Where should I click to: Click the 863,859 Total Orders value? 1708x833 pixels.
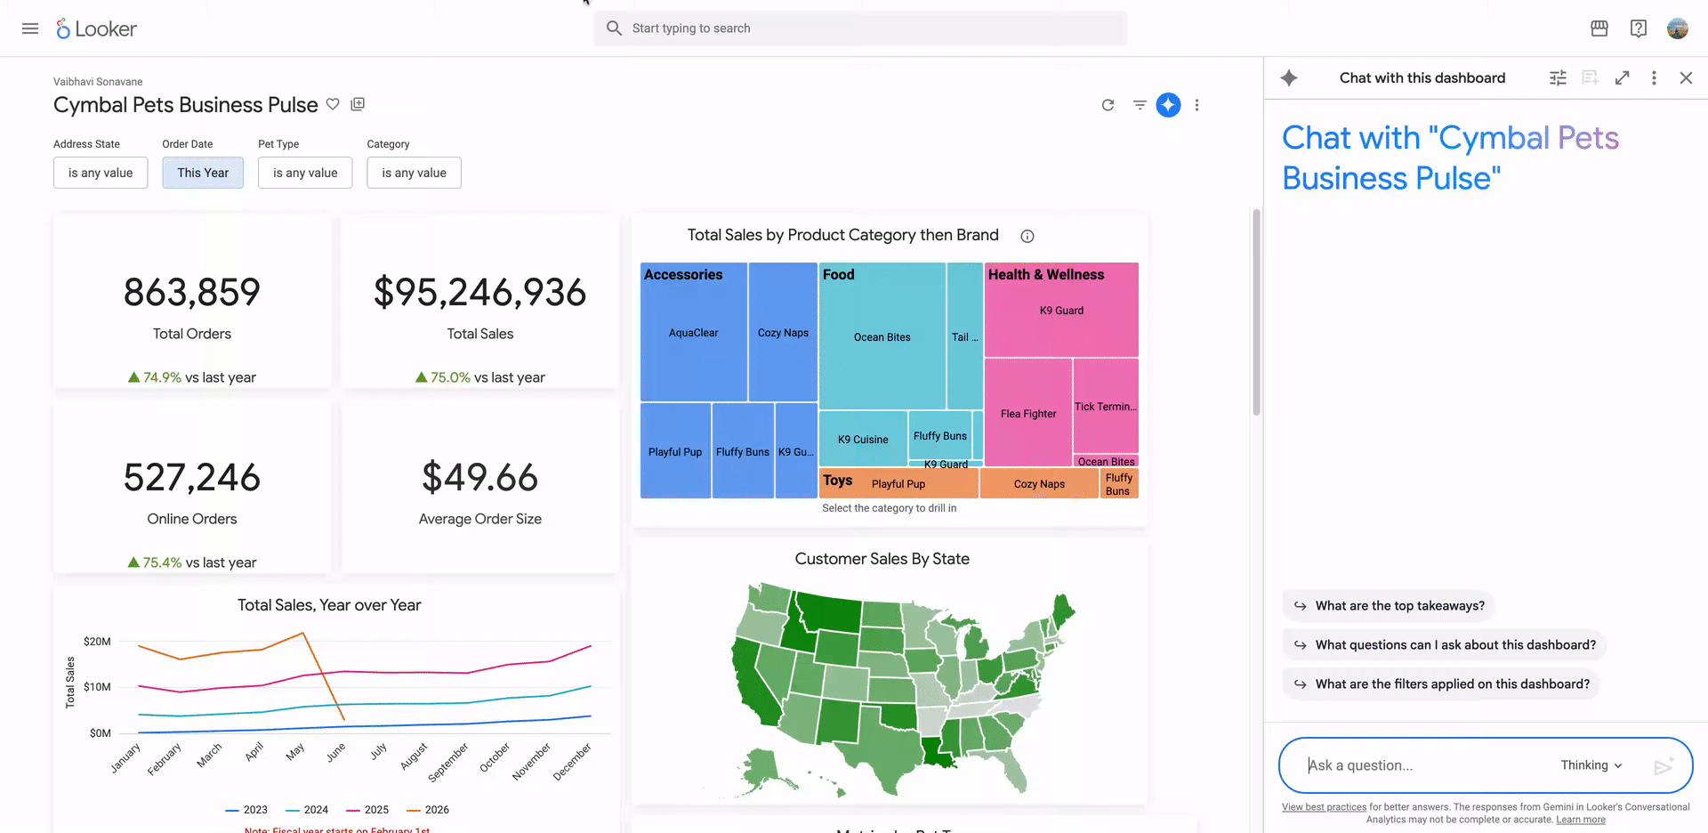(x=192, y=292)
